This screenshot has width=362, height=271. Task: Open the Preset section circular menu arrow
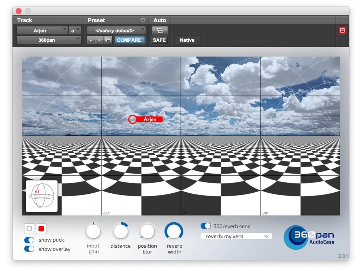click(143, 20)
